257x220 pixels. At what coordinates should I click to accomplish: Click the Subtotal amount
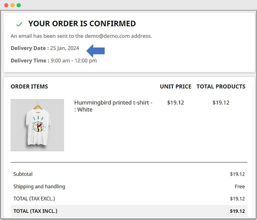click(237, 174)
